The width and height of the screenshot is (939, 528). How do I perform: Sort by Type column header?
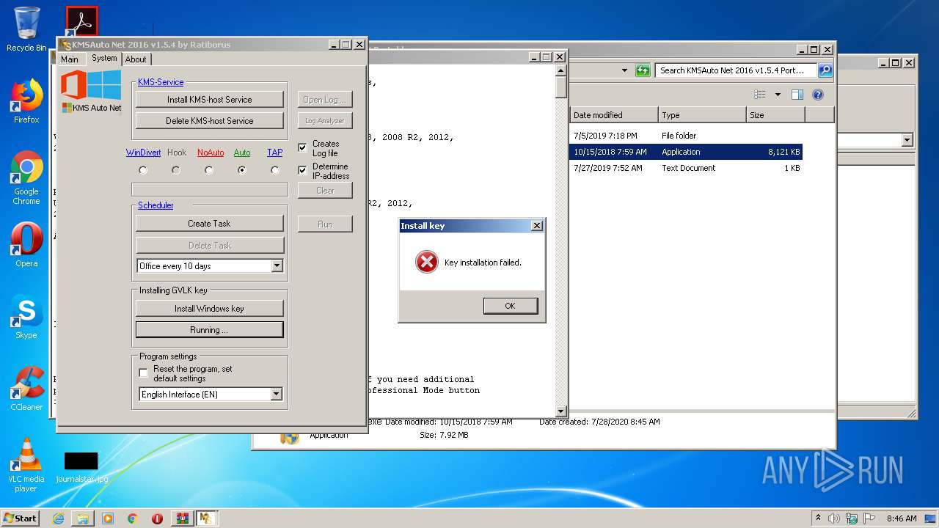(702, 115)
